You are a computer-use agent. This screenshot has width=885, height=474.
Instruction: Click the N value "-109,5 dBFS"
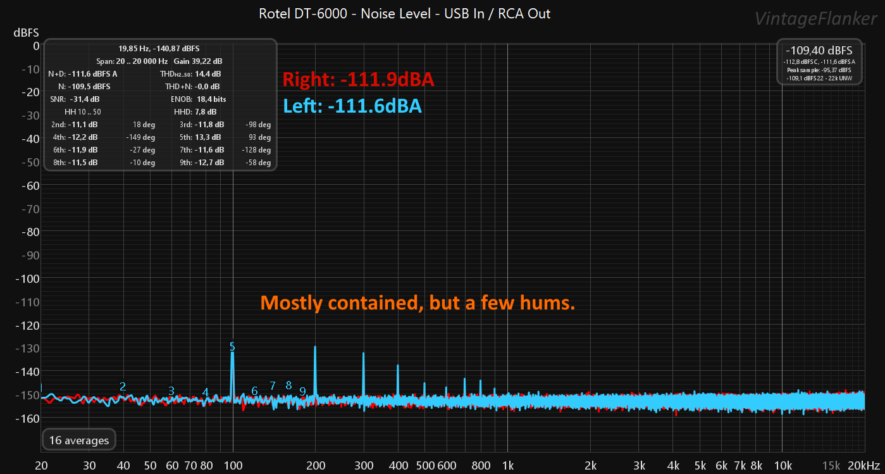click(x=89, y=87)
